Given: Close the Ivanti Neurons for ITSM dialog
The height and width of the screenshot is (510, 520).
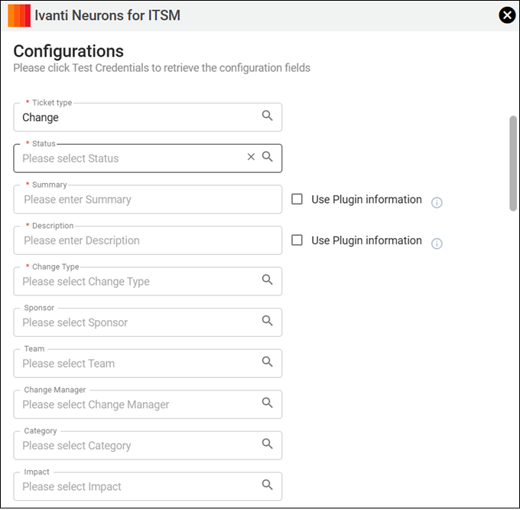Looking at the screenshot, I should pyautogui.click(x=505, y=15).
